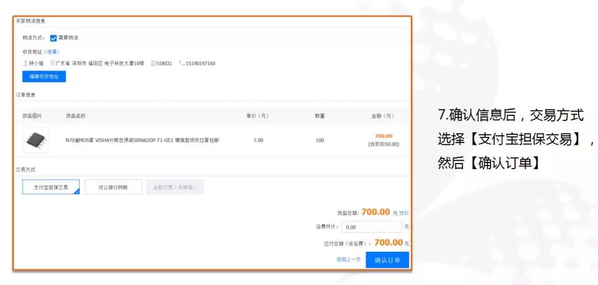Select 支付宝担保交易 payment method
The height and width of the screenshot is (285, 598).
(x=50, y=187)
